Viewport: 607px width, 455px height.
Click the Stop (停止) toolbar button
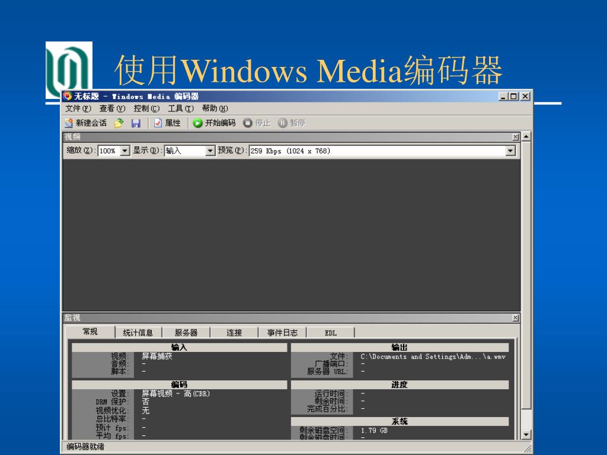(257, 123)
